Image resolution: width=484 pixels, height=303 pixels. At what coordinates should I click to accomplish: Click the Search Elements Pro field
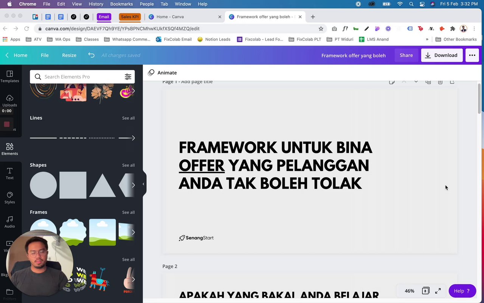click(x=82, y=77)
